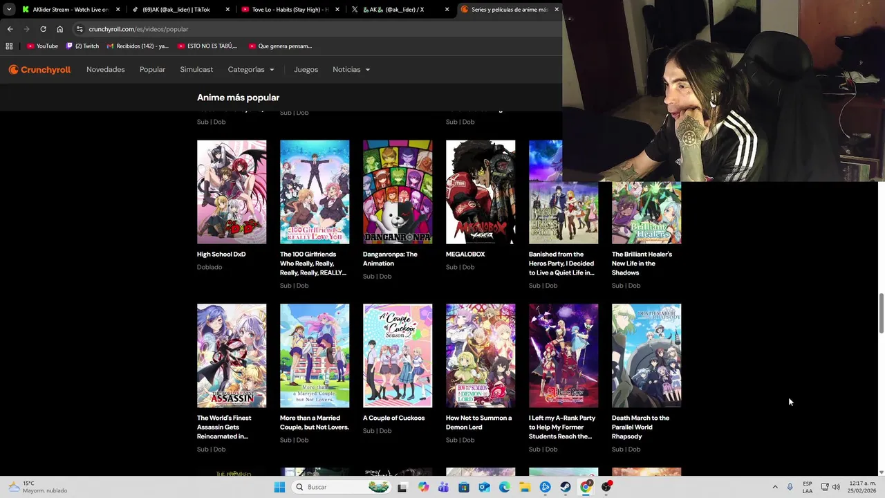
Task: Click the Doblado label under High School DxD
Action: click(209, 267)
